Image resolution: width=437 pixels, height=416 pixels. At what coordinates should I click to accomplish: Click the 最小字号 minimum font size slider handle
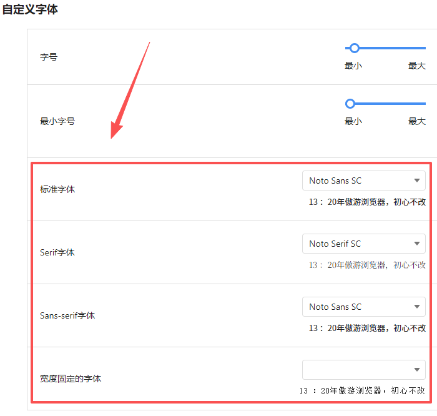tap(350, 104)
